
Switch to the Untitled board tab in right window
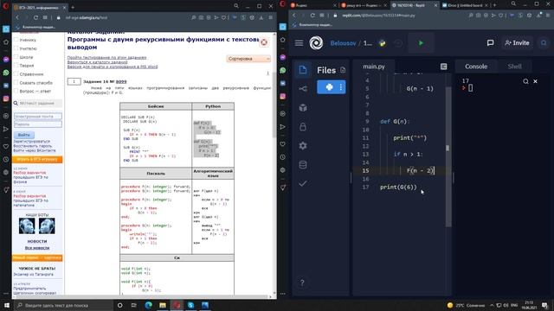pyautogui.click(x=464, y=5)
